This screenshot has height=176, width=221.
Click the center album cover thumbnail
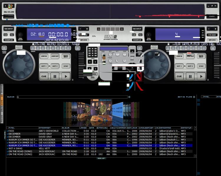coord(101,111)
